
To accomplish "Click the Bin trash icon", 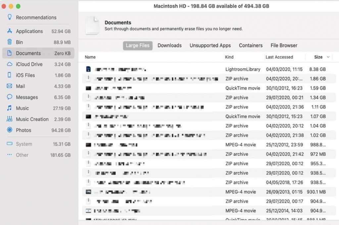I will click(x=10, y=42).
